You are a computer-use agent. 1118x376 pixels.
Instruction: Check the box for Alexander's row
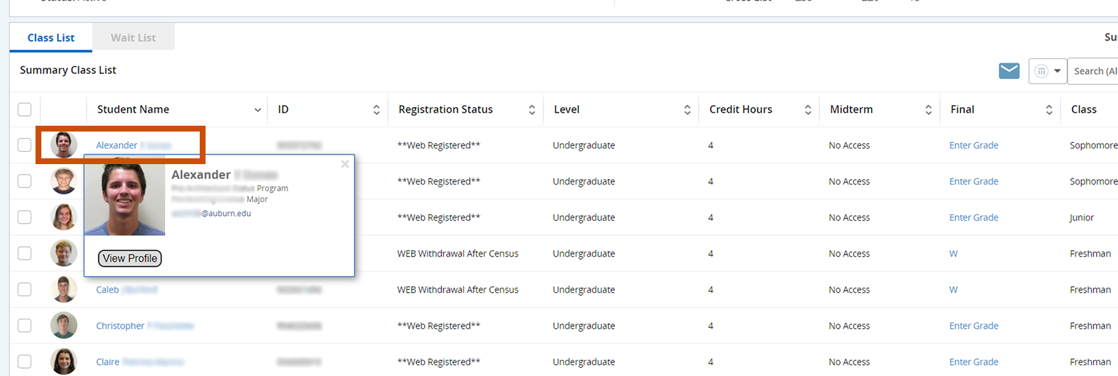[x=24, y=145]
